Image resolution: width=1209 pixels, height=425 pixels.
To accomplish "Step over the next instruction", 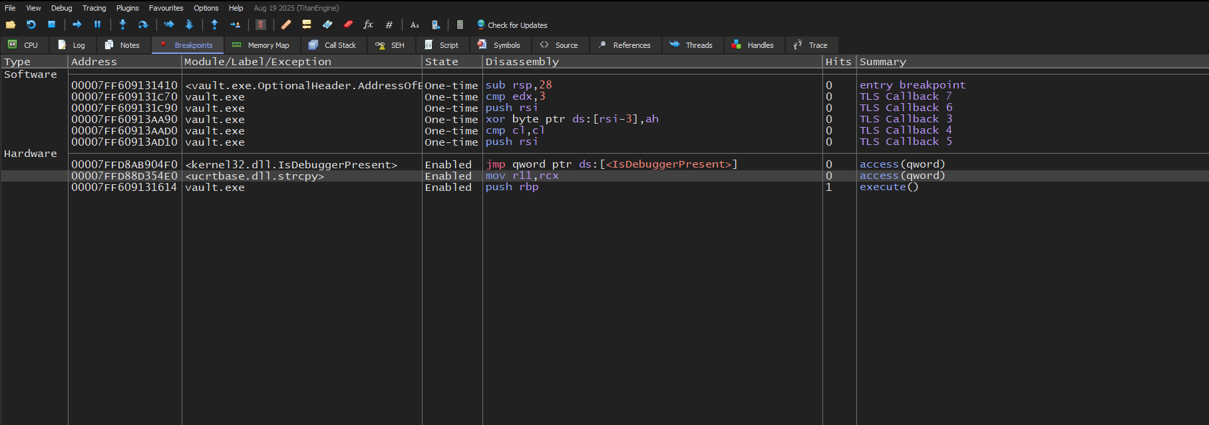I will [143, 25].
